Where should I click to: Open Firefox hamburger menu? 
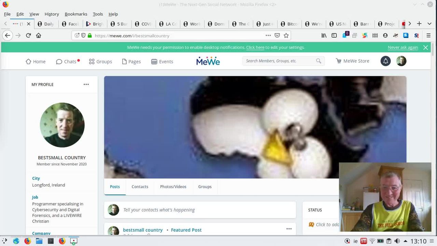tap(428, 36)
